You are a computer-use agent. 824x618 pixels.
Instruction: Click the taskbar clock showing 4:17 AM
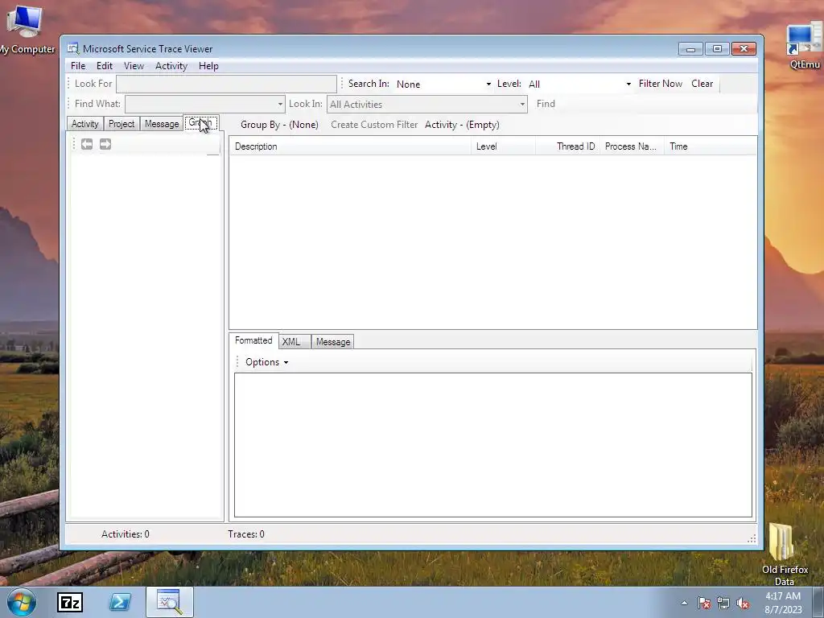coord(783,603)
